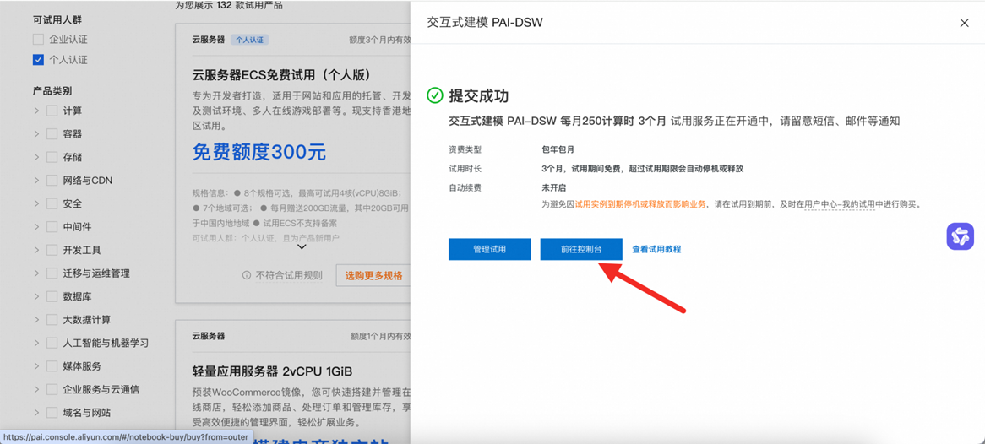
Task: Click the 可试用人群 filter heading
Action: pyautogui.click(x=57, y=19)
